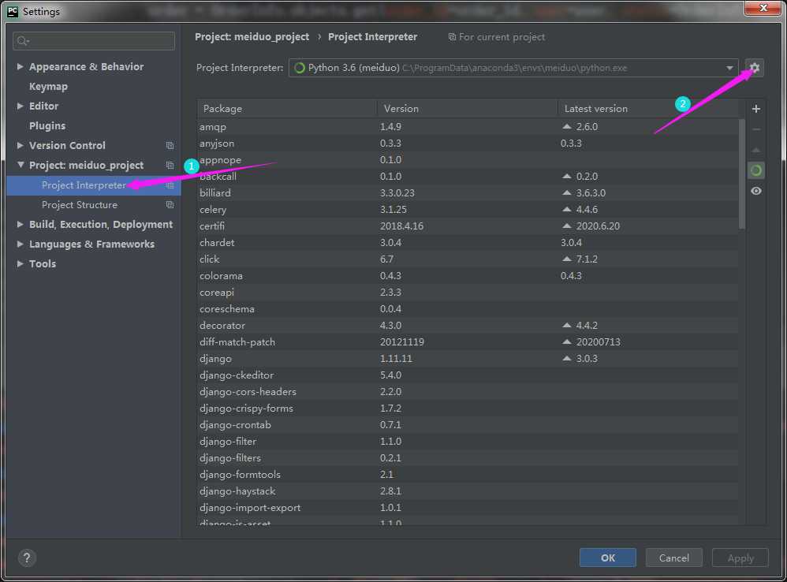Select the coreschema package row
787x582 pixels.
468,308
